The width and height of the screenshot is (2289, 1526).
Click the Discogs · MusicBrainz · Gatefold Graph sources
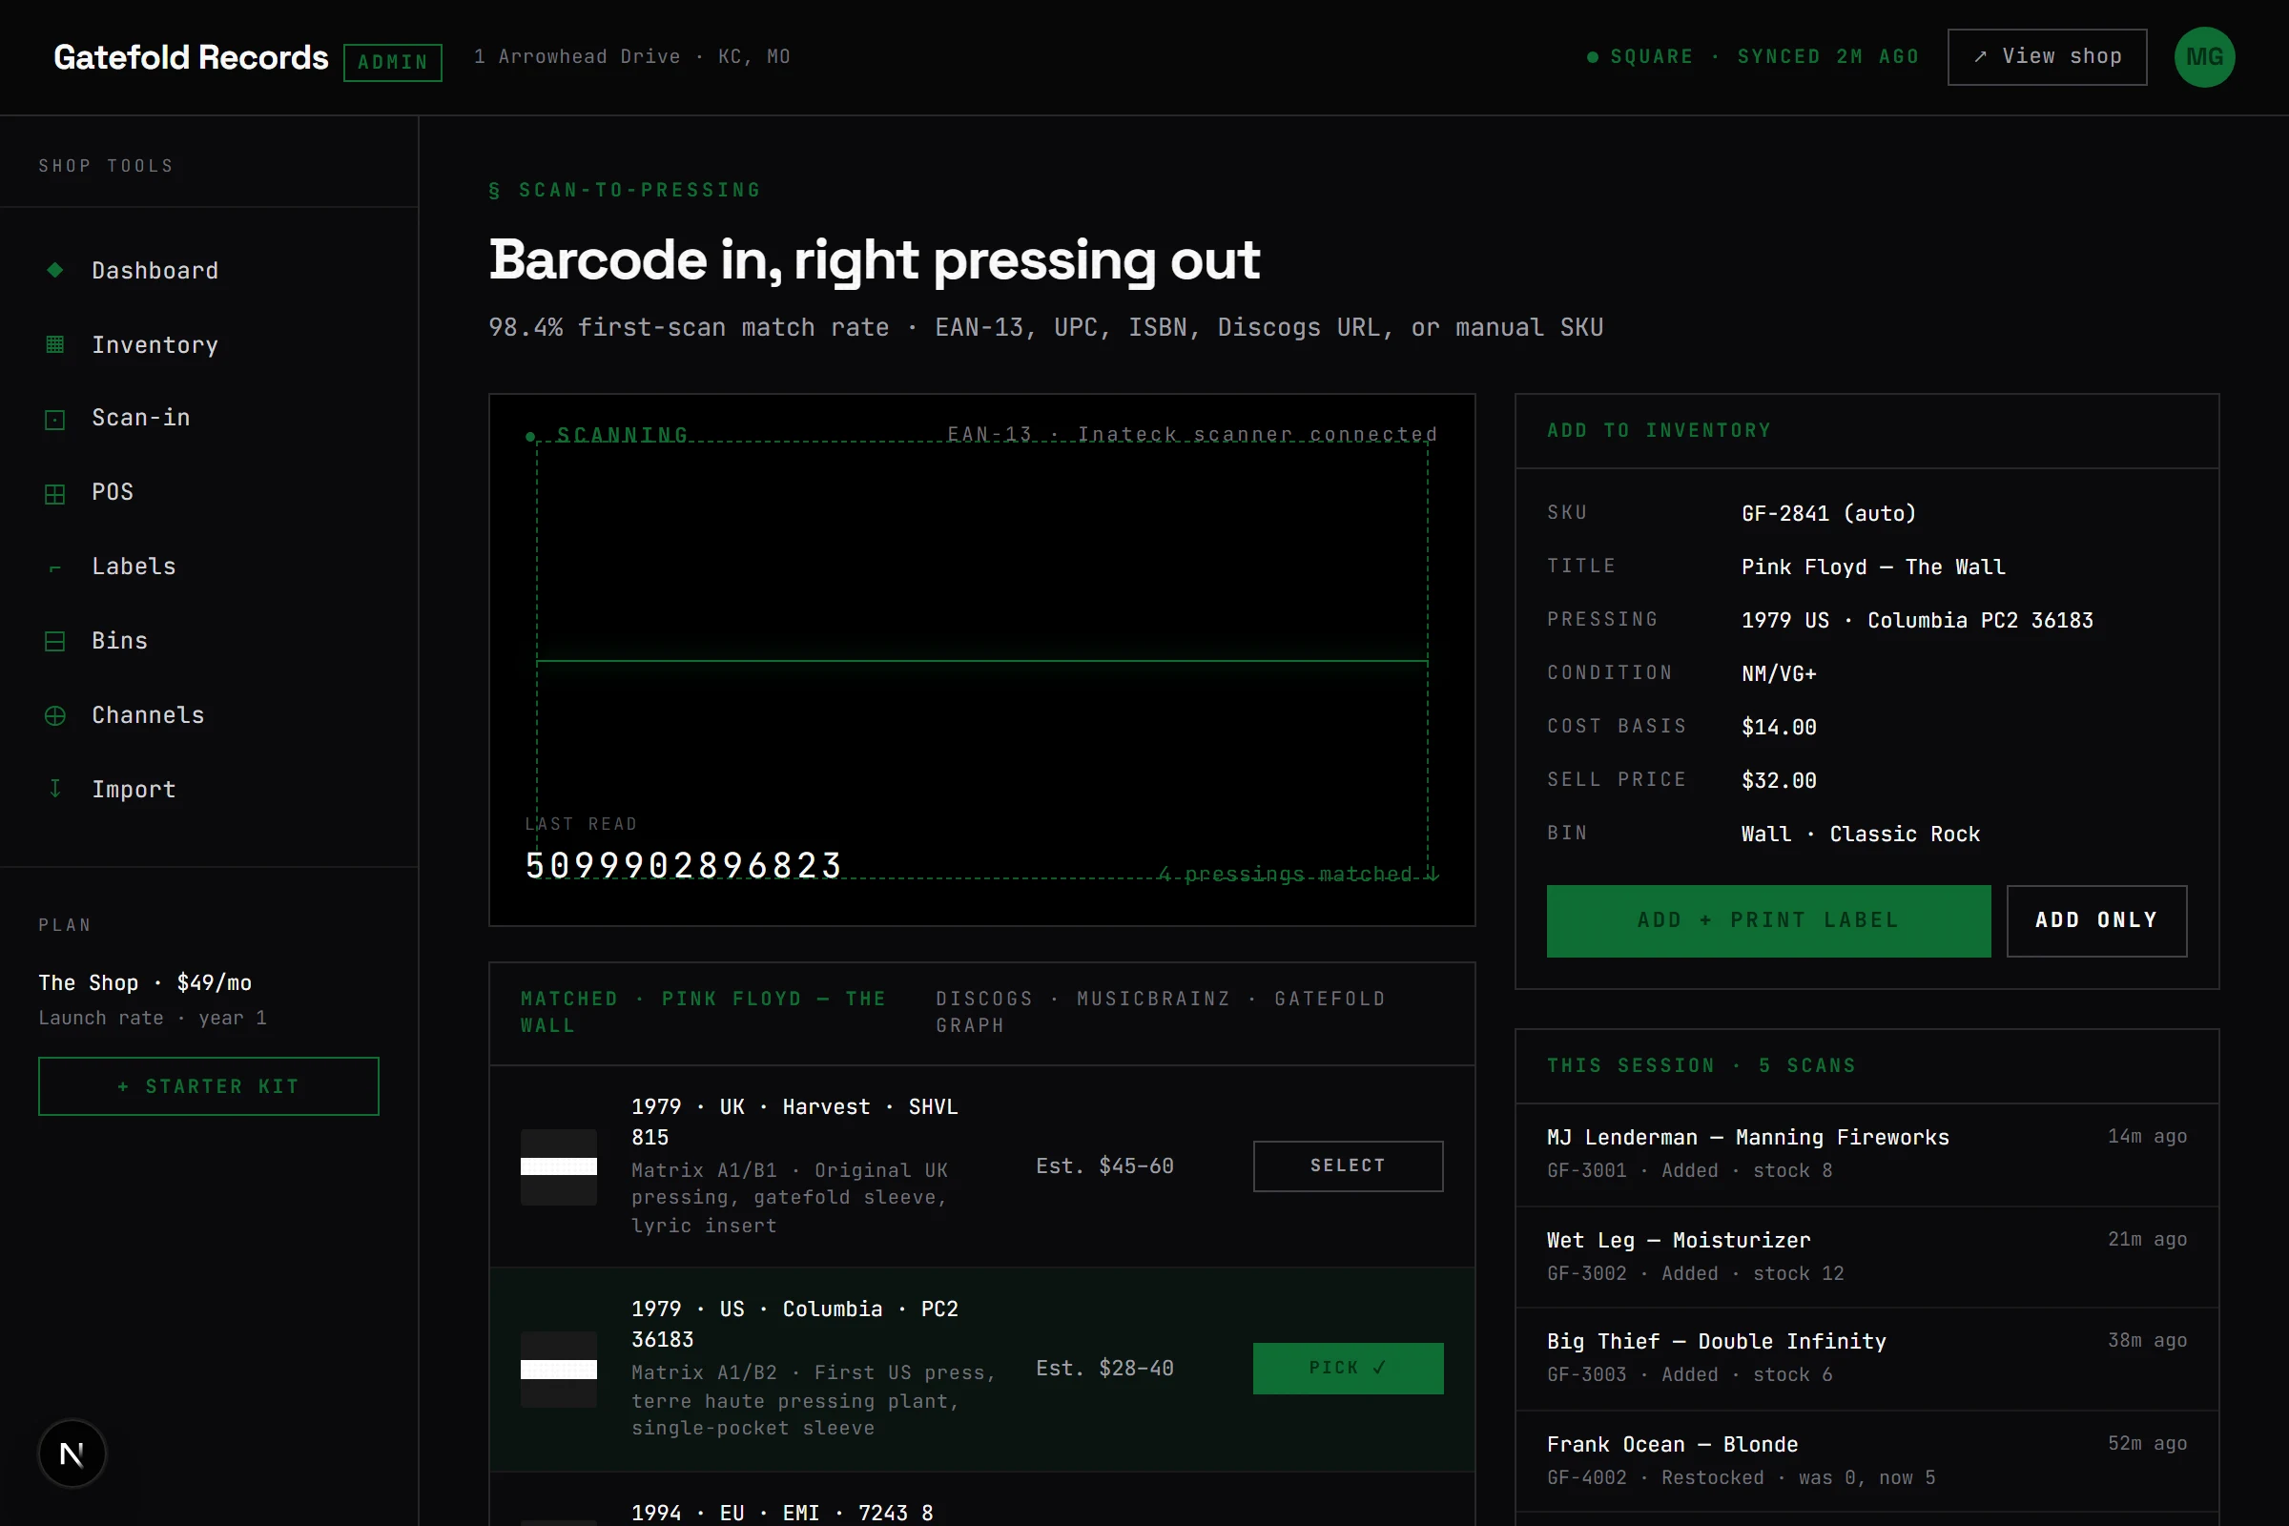point(1160,1012)
